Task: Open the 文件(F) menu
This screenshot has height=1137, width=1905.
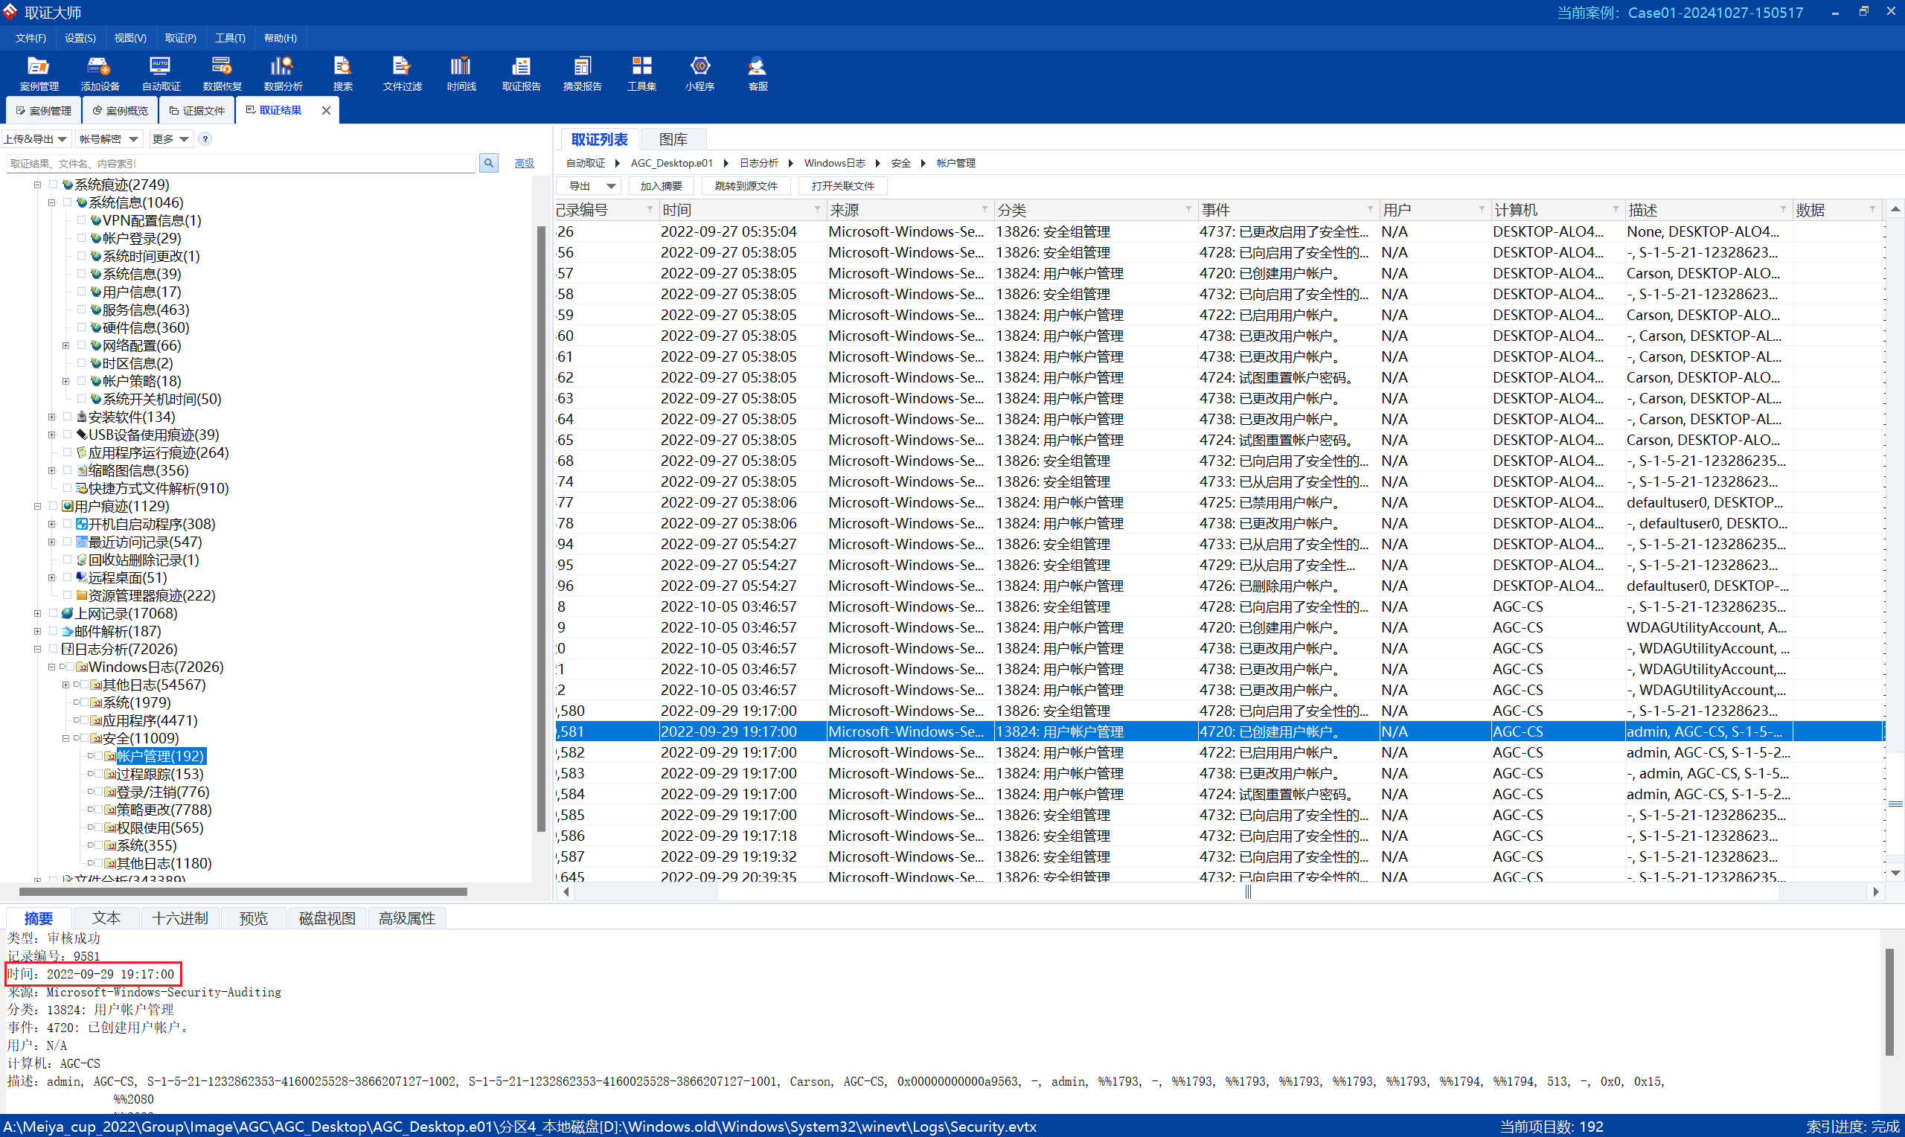Action: [31, 37]
